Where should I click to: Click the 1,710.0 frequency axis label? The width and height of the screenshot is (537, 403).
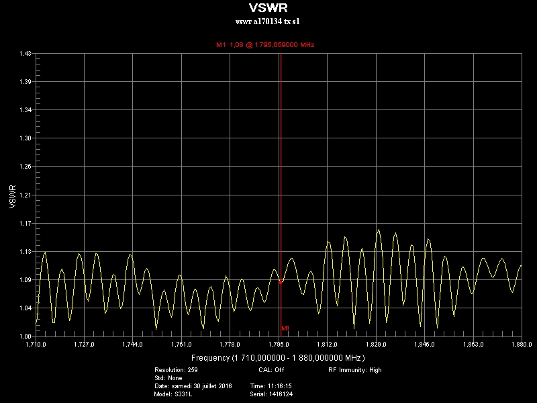coord(36,345)
